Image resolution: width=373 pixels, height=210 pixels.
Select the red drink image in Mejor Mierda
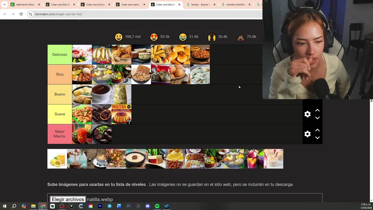pos(82,134)
